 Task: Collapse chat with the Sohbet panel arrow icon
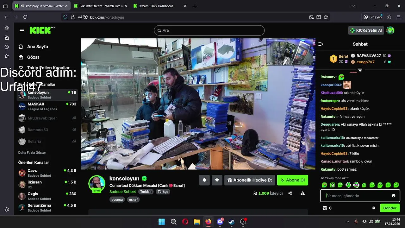pyautogui.click(x=321, y=44)
